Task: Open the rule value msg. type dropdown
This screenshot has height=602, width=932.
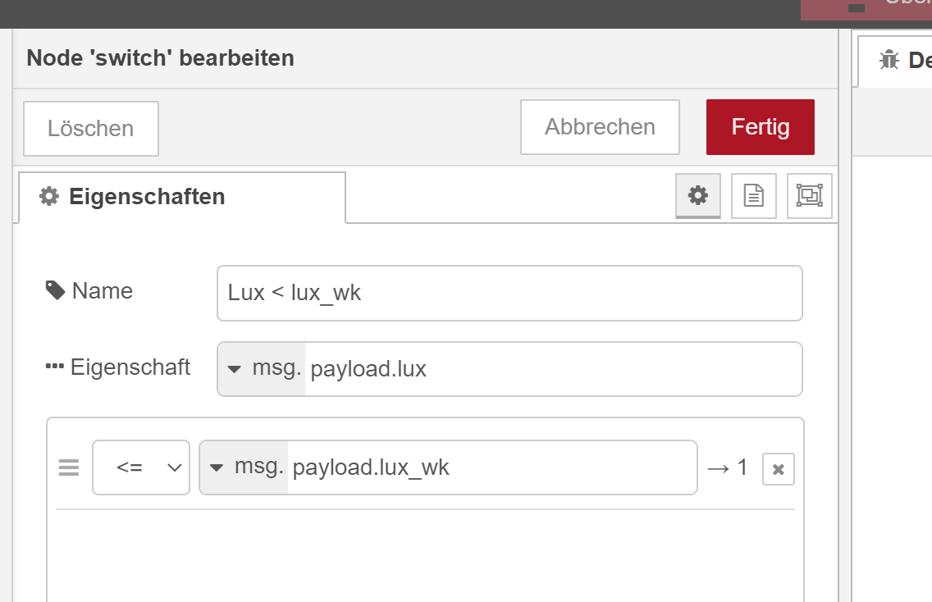Action: [244, 467]
